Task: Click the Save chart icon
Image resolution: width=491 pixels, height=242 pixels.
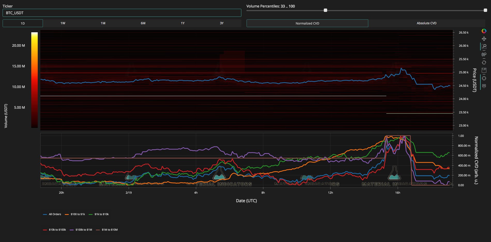Action: [x=484, y=70]
